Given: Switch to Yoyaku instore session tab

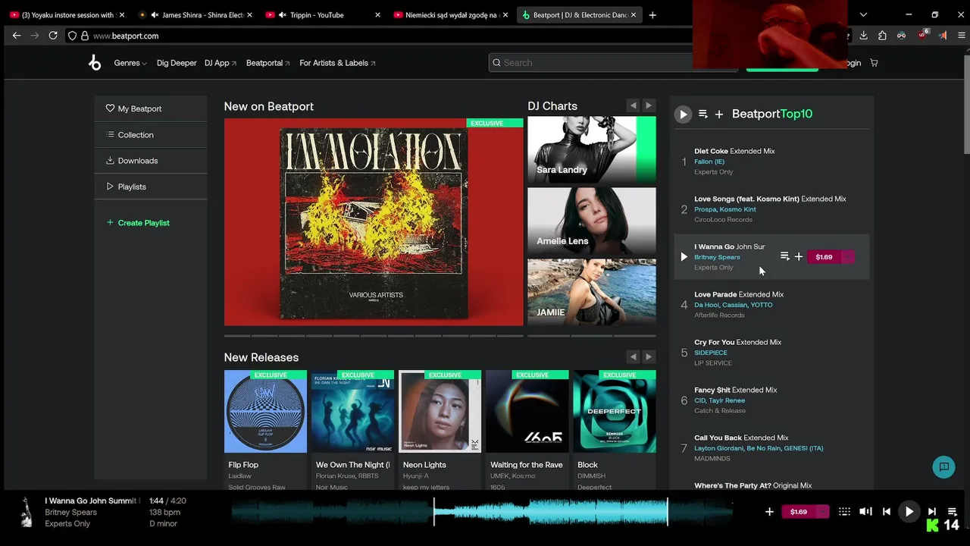Looking at the screenshot, I should (x=68, y=15).
